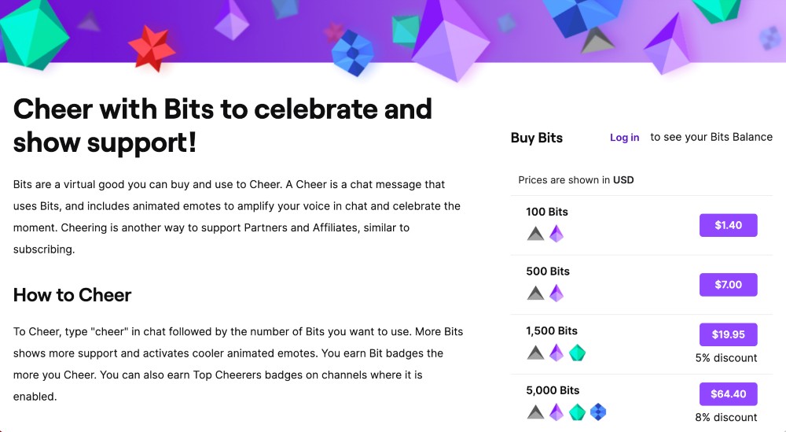Image resolution: width=786 pixels, height=432 pixels.
Task: Buy 500 Bits for $7.00
Action: (x=728, y=285)
